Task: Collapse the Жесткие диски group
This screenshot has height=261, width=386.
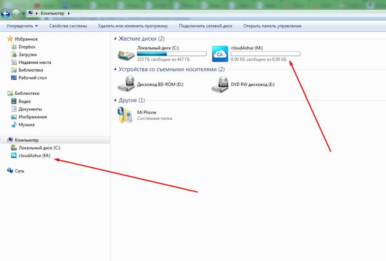Action: [x=115, y=38]
